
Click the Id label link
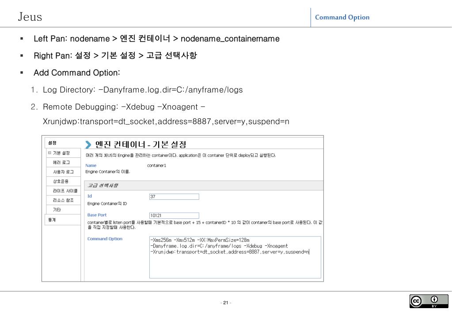point(90,196)
